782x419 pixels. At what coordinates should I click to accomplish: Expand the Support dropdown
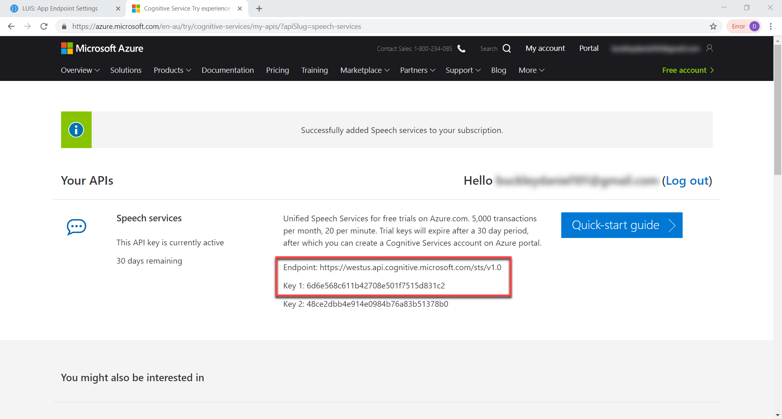463,70
